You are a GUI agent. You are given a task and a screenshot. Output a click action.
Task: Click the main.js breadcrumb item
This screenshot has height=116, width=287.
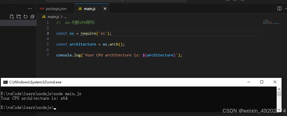53,17
